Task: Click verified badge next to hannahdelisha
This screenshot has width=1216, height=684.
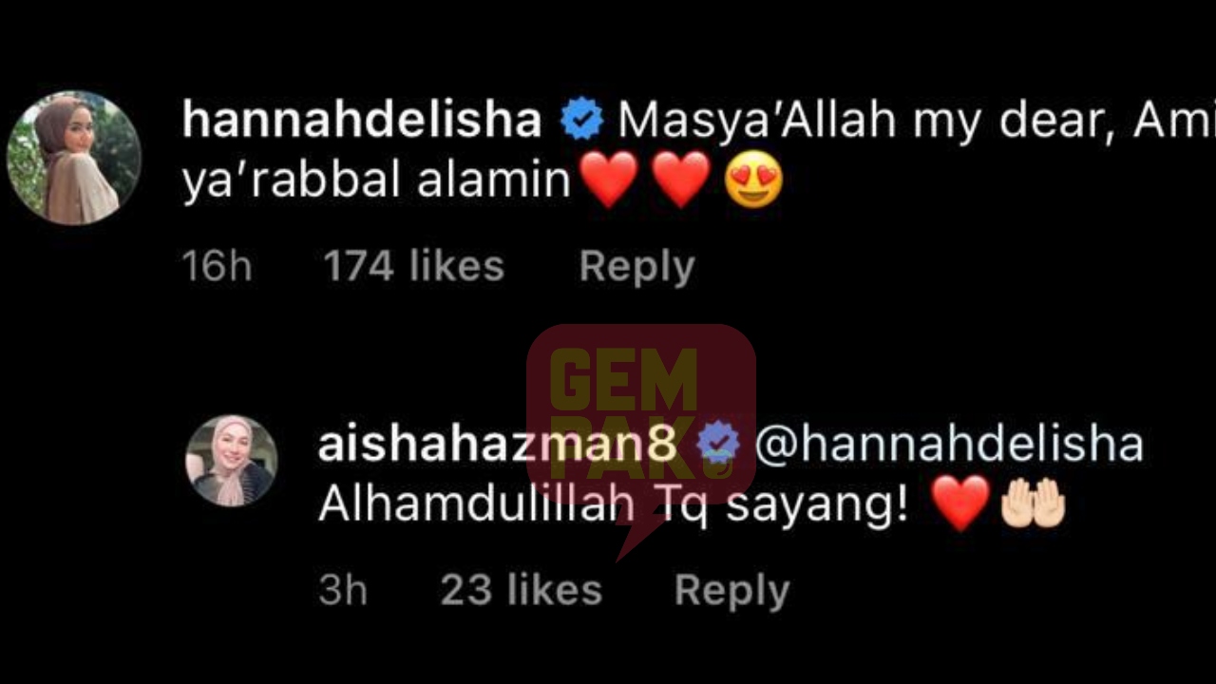Action: 581,121
